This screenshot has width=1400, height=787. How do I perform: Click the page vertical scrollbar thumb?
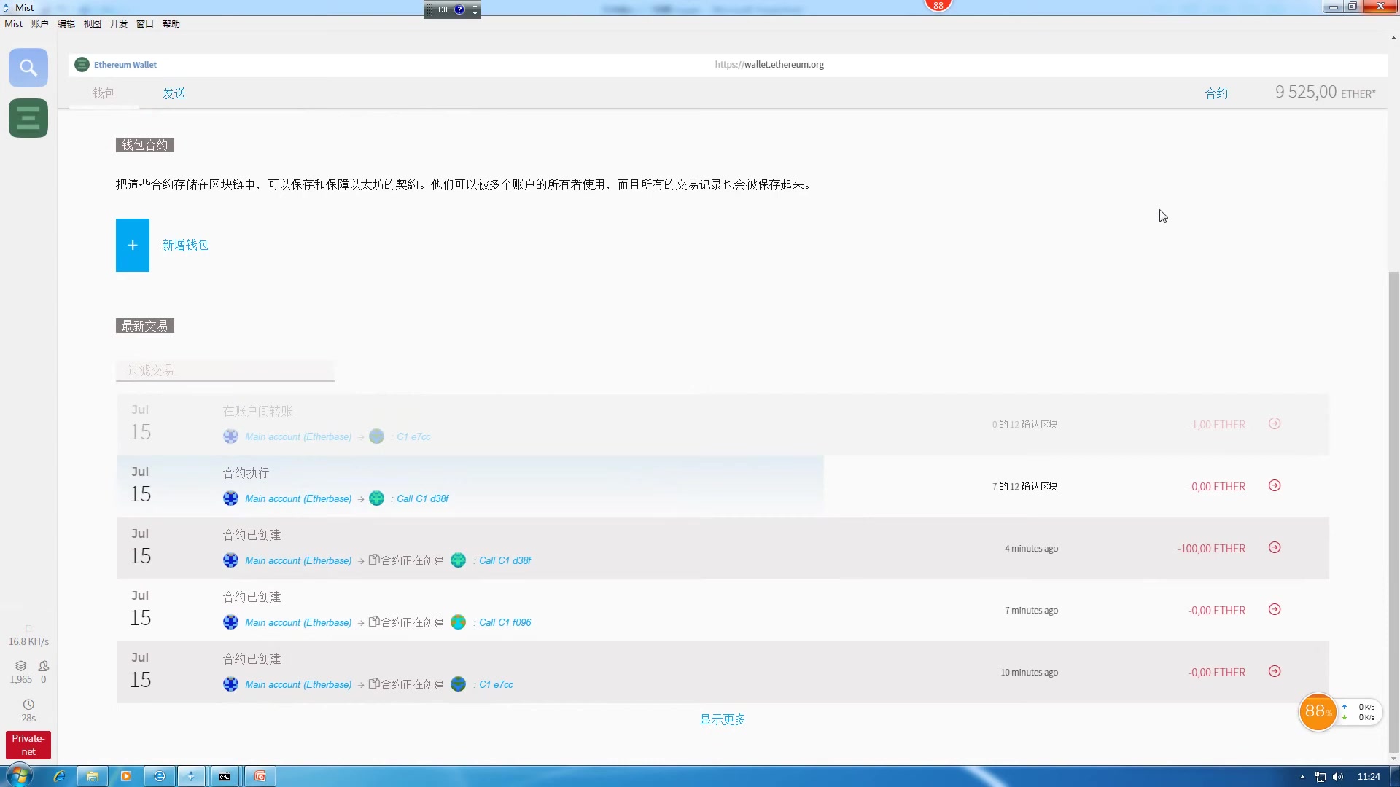point(1393,512)
